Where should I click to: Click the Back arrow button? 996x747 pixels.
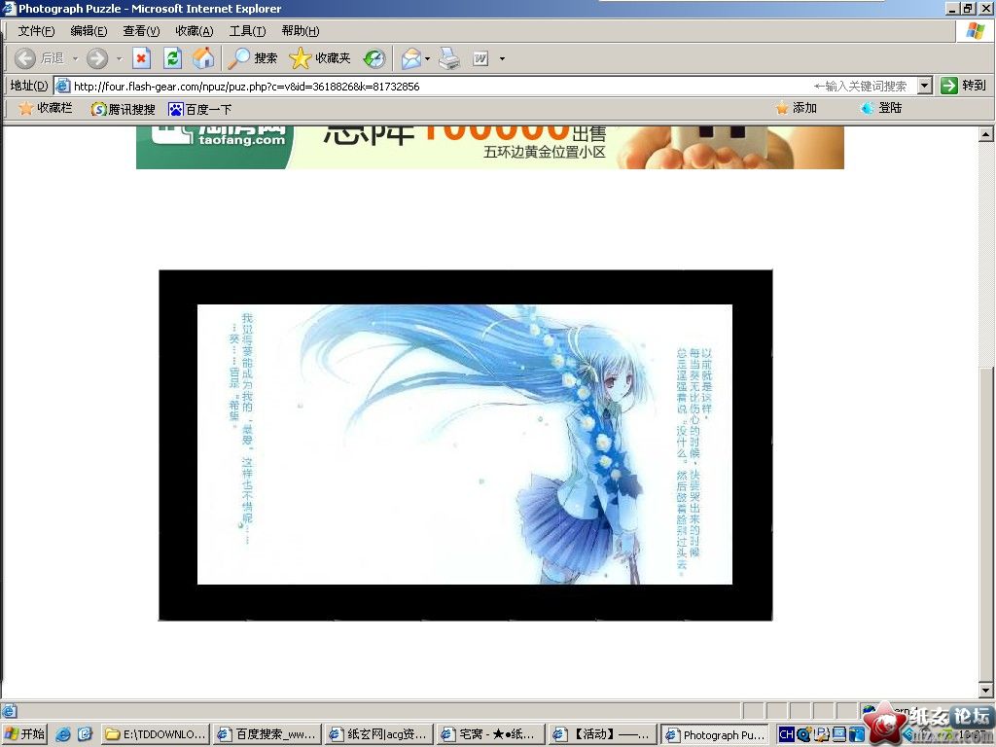point(24,58)
